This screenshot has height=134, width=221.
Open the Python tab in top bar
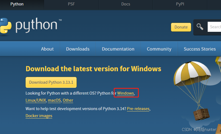coord(17,4)
